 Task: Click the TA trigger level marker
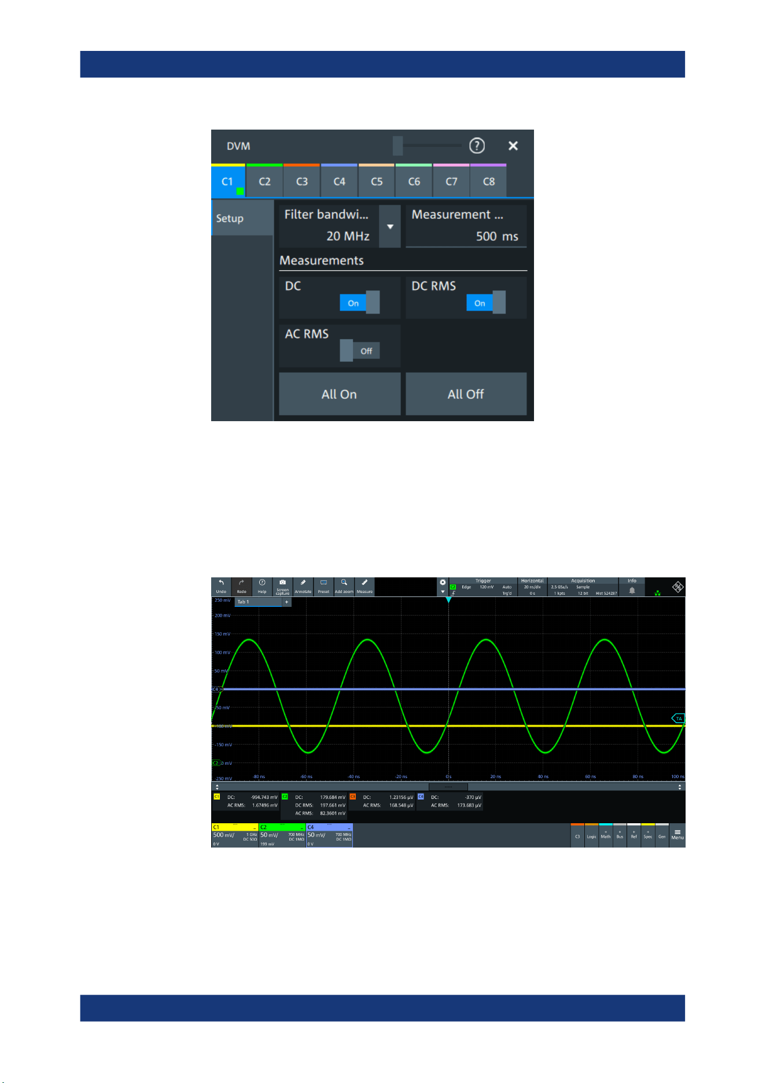click(678, 719)
